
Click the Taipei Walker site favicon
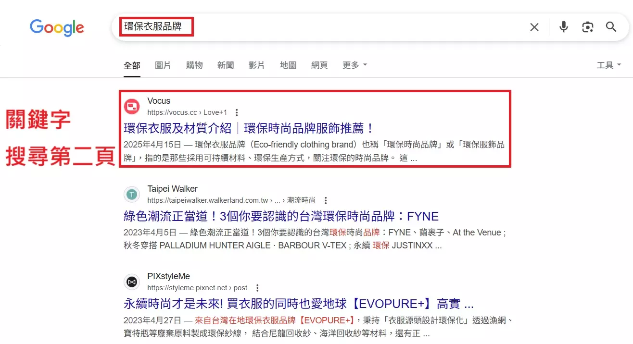click(132, 194)
